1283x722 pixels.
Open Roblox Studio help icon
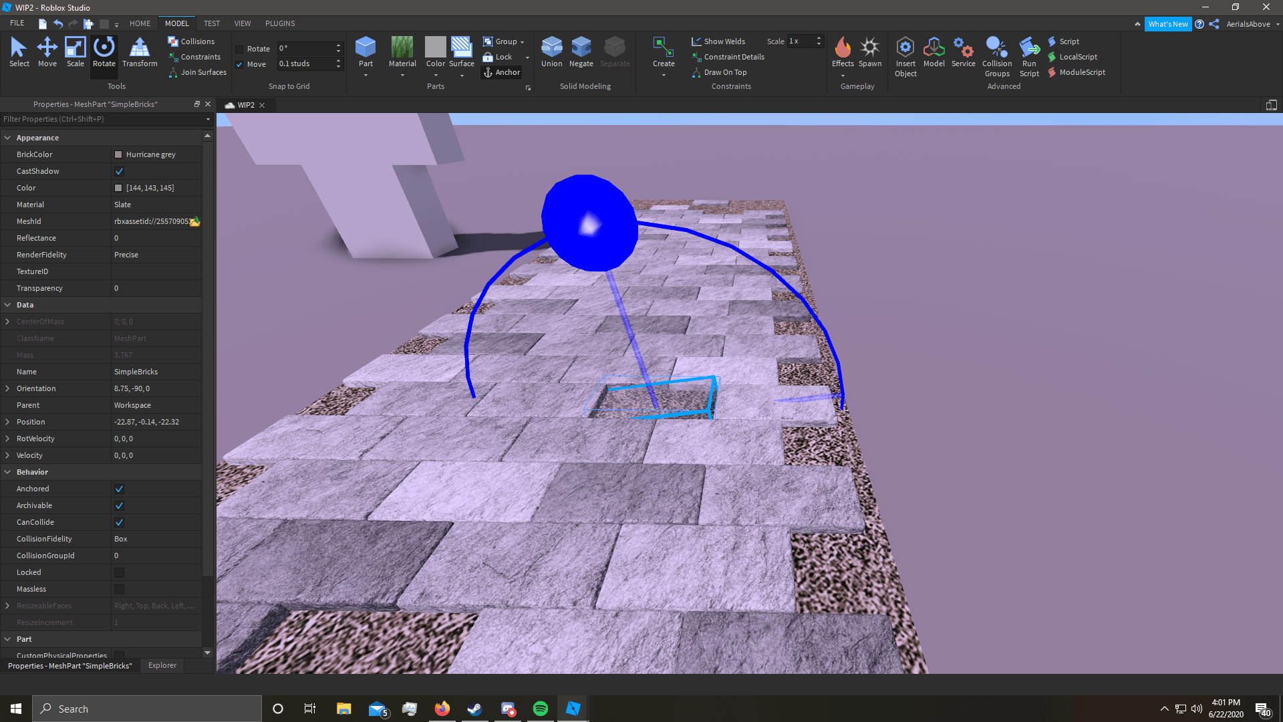(1199, 24)
